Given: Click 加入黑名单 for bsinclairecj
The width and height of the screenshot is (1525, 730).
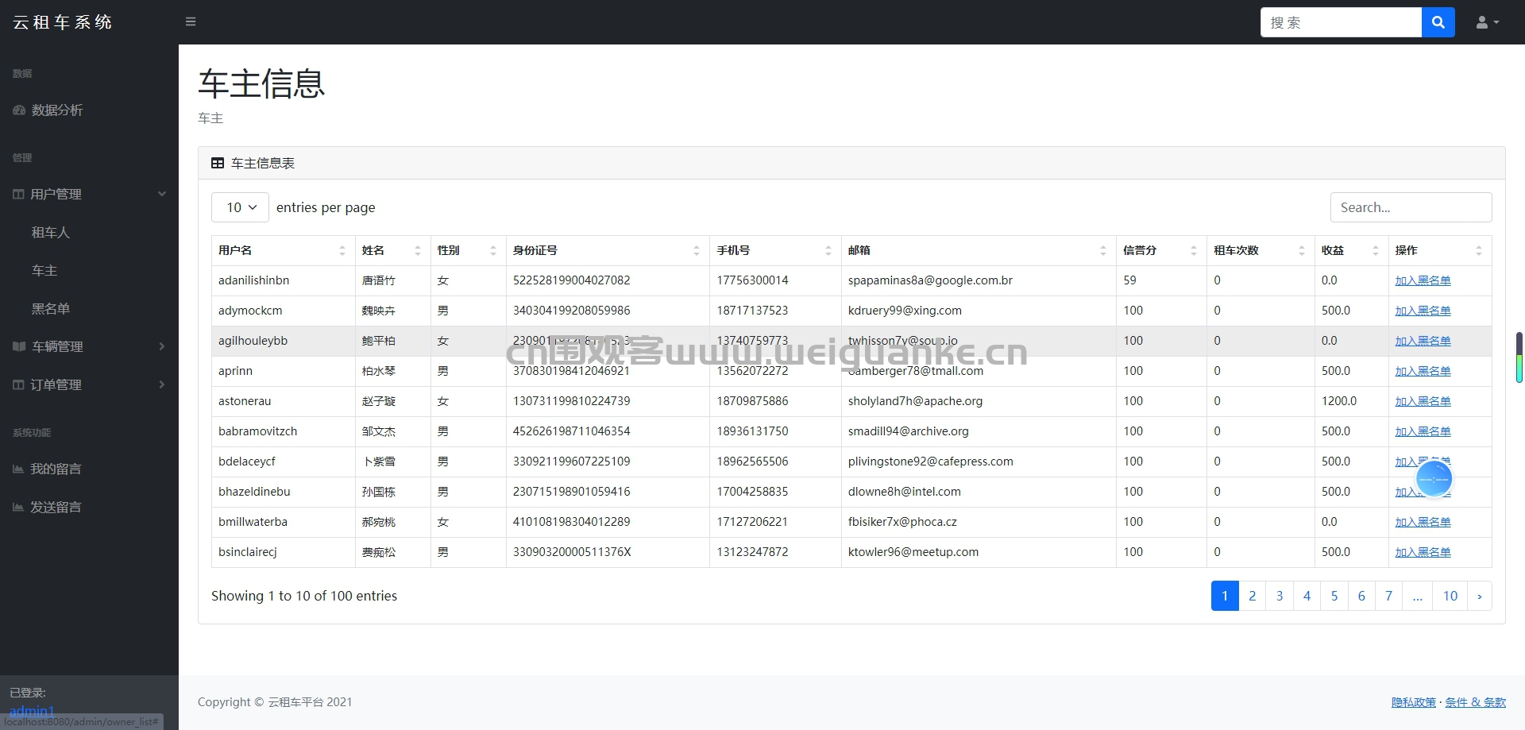Looking at the screenshot, I should (1423, 552).
